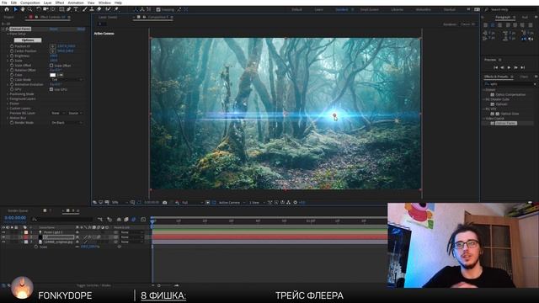Click the Options button in Flare Setup

coord(28,40)
